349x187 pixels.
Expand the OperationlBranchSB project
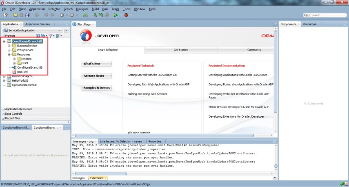coord(4,85)
